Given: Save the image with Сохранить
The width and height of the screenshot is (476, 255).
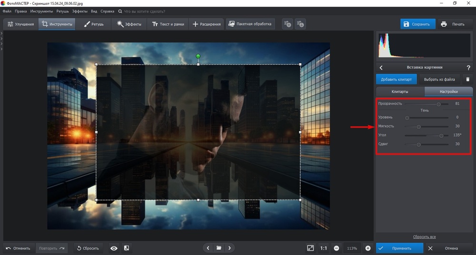Looking at the screenshot, I should pos(418,24).
